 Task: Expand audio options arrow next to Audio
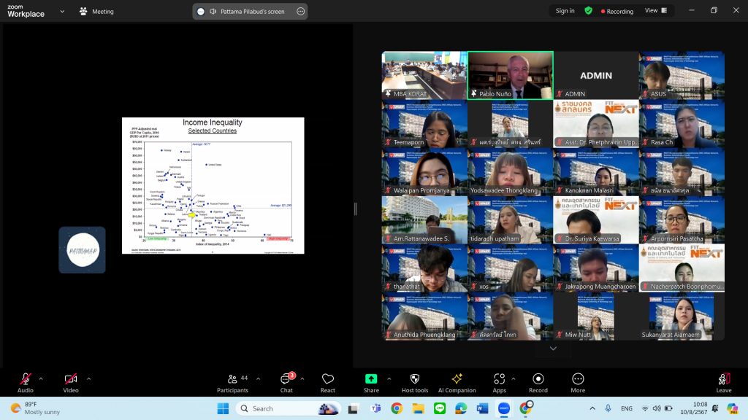pyautogui.click(x=41, y=378)
